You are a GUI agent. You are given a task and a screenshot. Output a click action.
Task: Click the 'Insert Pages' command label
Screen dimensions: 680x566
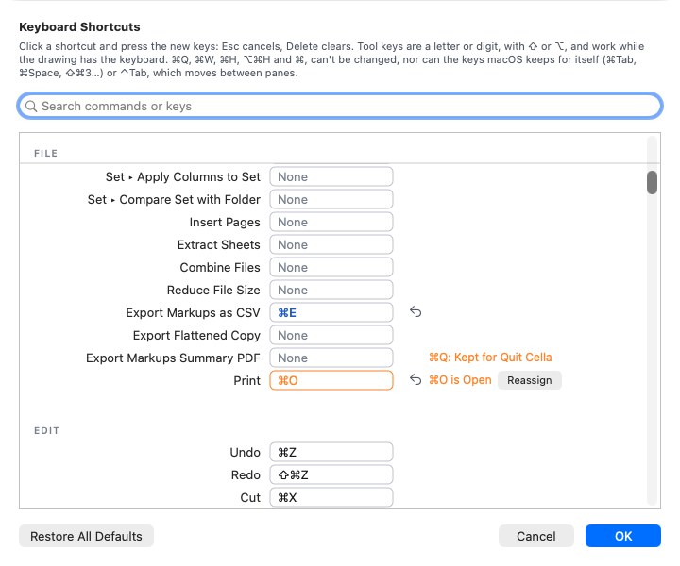pos(225,223)
